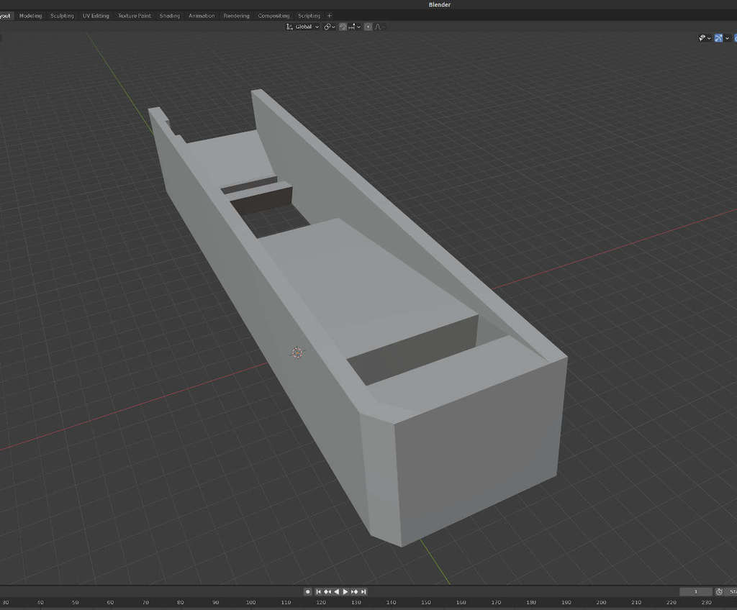Jump to the next keyframe
This screenshot has height=610, width=737.
tap(355, 591)
